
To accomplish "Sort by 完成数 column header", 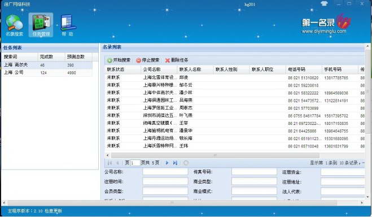I will coord(51,57).
